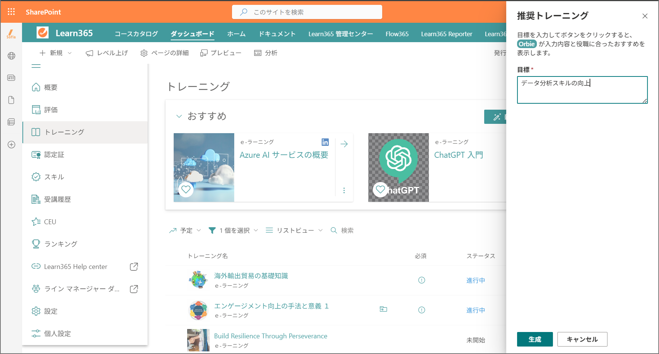Click the LinkedIn icon on Azure card
Screen dimensions: 659x354
click(325, 142)
